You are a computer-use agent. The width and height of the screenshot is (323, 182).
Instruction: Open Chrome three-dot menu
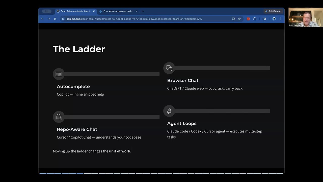tap(280, 19)
